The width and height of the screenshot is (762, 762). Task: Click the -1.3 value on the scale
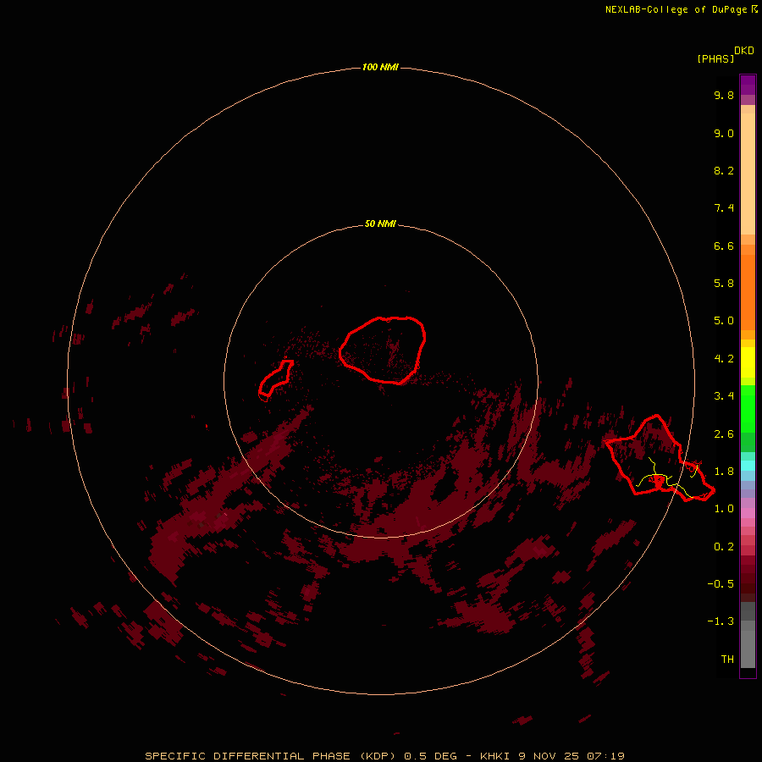[x=721, y=621]
